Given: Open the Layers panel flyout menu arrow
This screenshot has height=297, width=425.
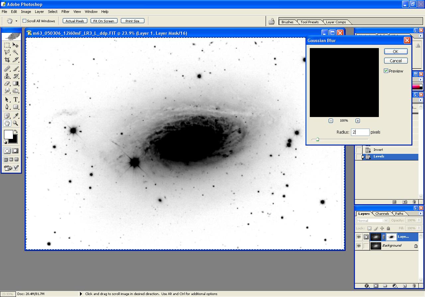Looking at the screenshot, I should [x=421, y=214].
